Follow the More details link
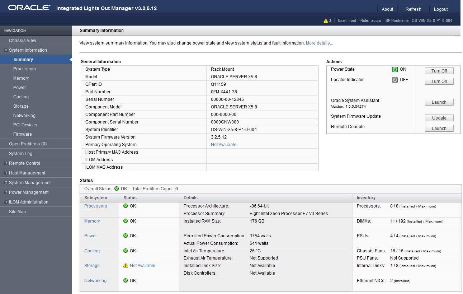 coord(319,43)
